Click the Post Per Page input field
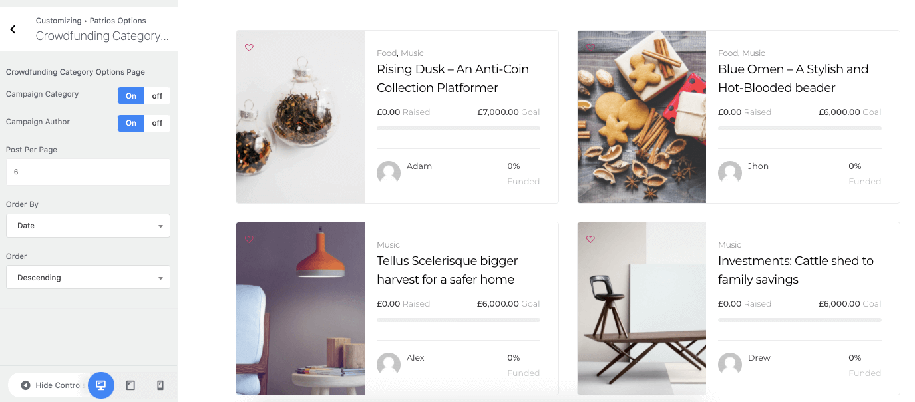The image size is (915, 402). point(88,172)
